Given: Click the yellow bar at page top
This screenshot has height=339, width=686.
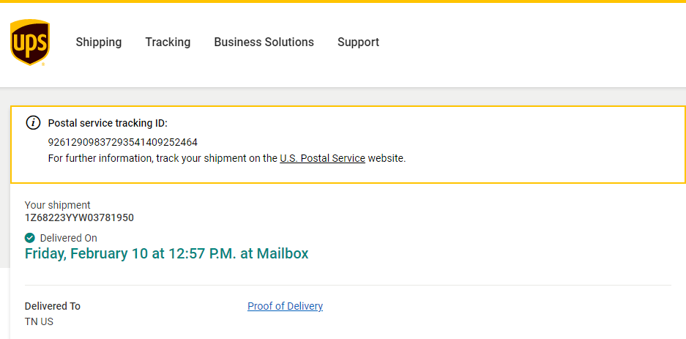Looking at the screenshot, I should tap(343, 1).
